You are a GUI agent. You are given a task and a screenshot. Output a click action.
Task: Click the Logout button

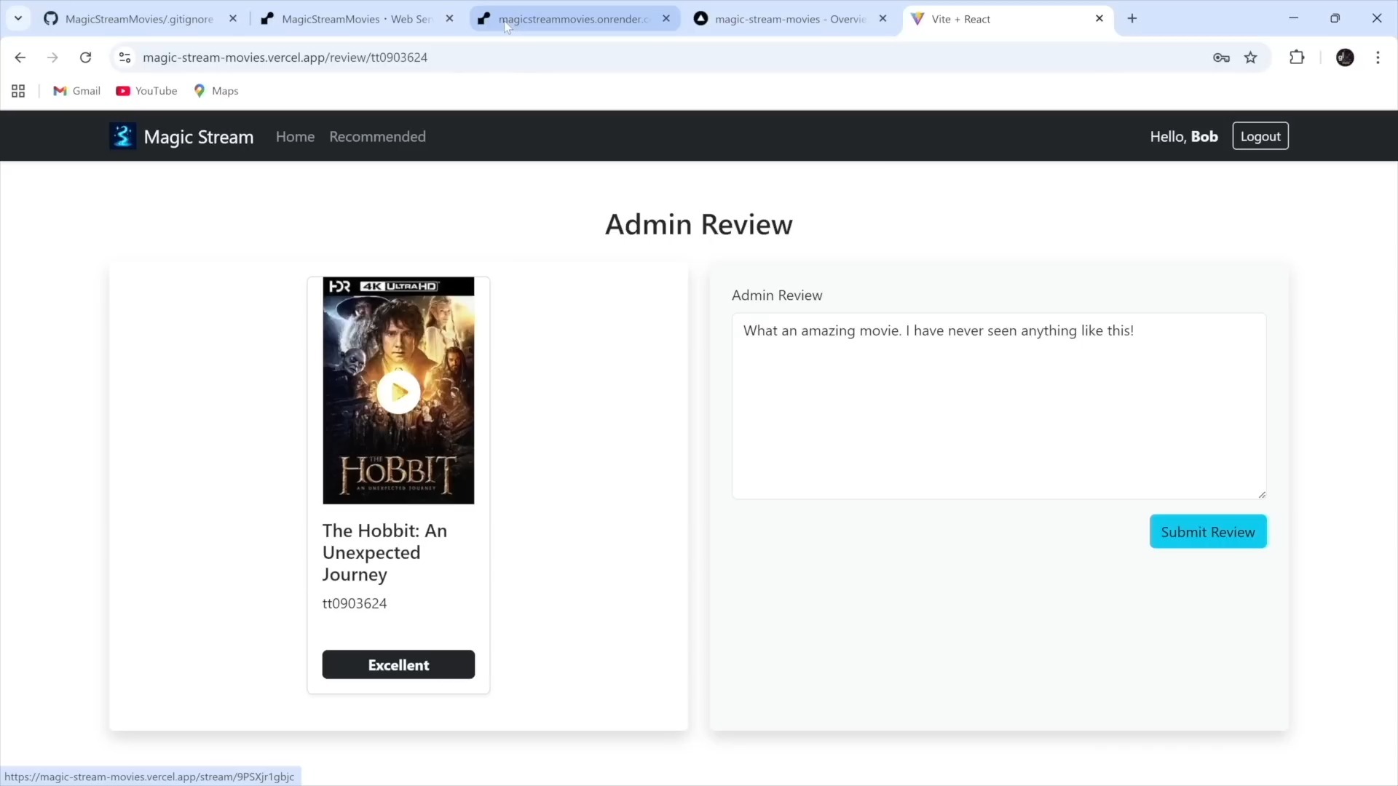click(x=1260, y=136)
